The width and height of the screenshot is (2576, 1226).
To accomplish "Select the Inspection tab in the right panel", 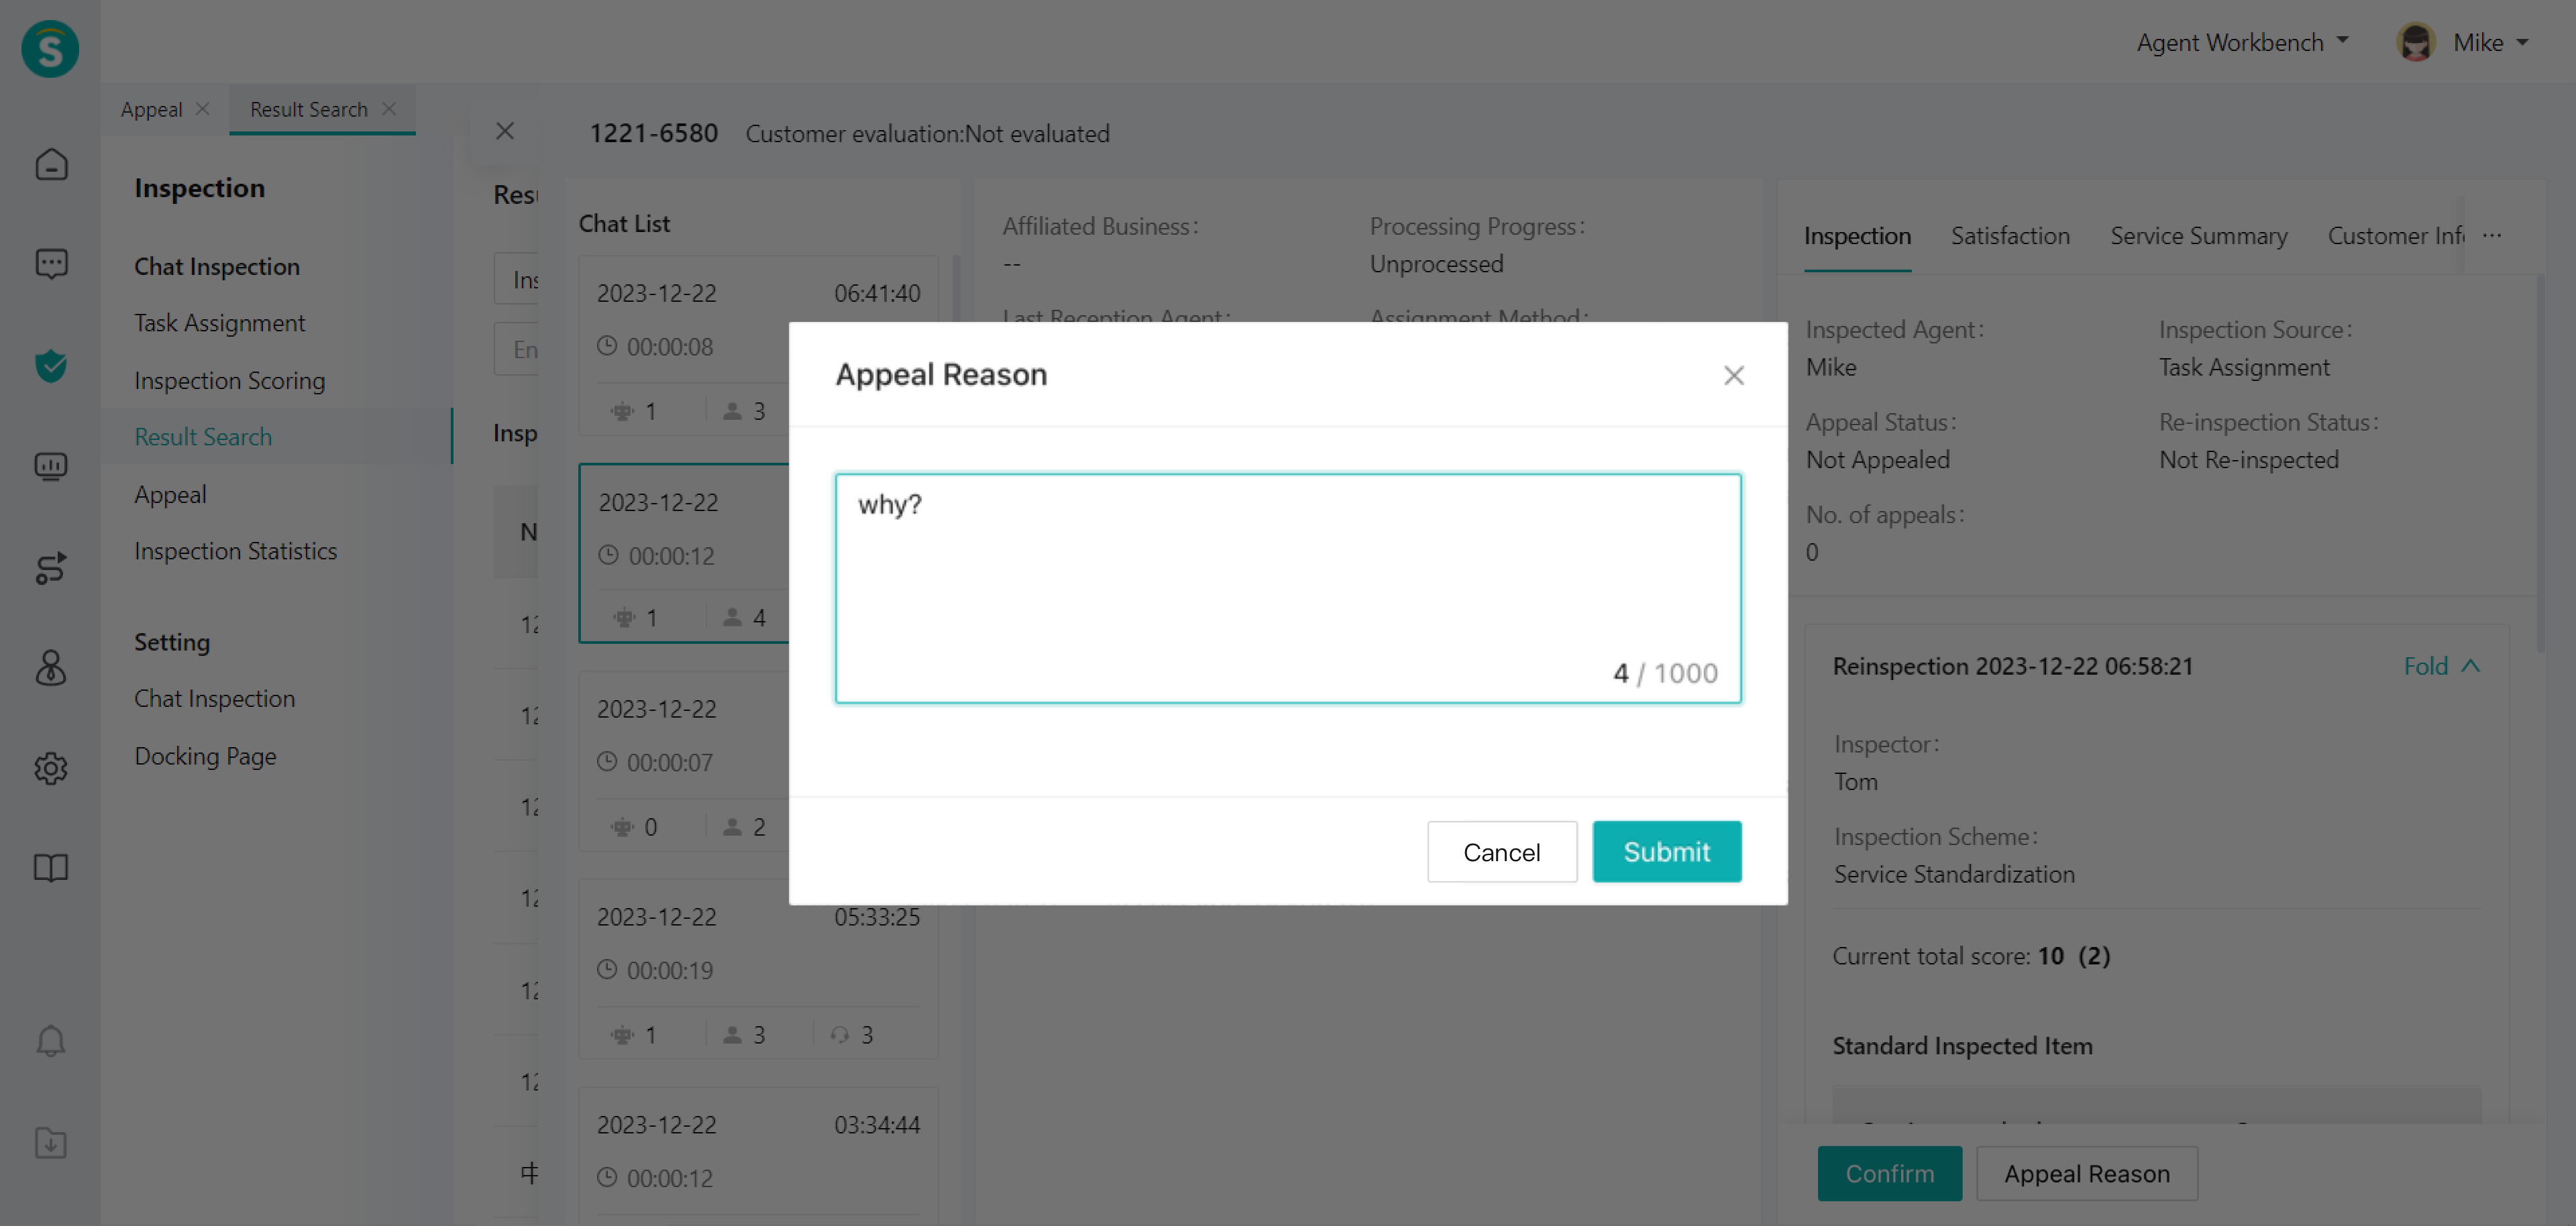I will pyautogui.click(x=1857, y=236).
